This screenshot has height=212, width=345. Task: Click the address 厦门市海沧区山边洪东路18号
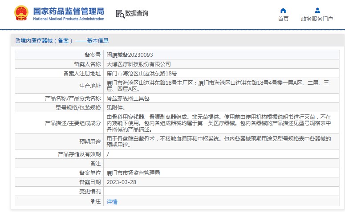point(142,74)
